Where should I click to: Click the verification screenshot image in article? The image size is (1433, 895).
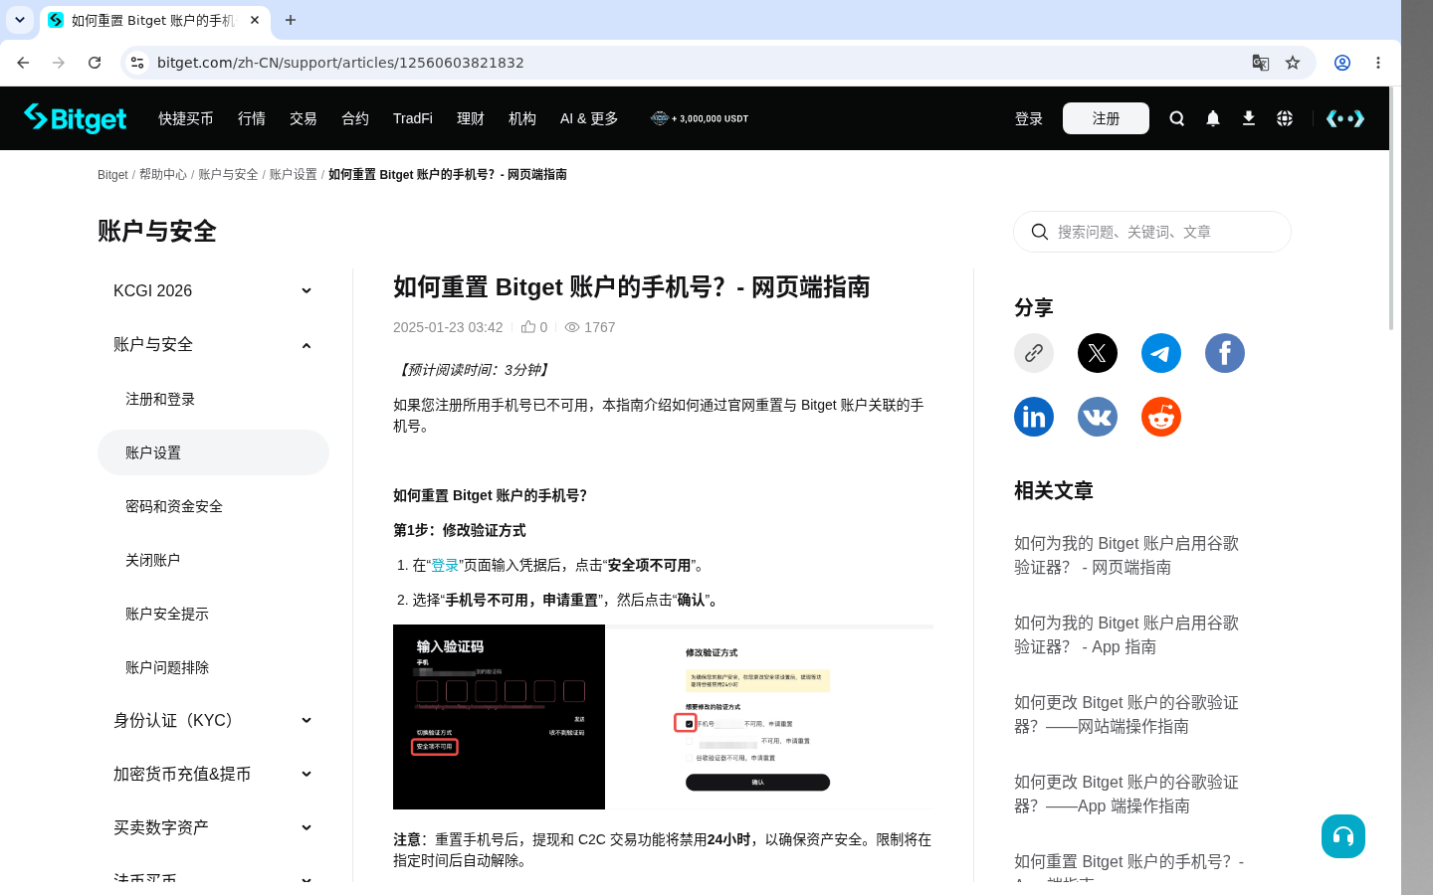(x=663, y=717)
